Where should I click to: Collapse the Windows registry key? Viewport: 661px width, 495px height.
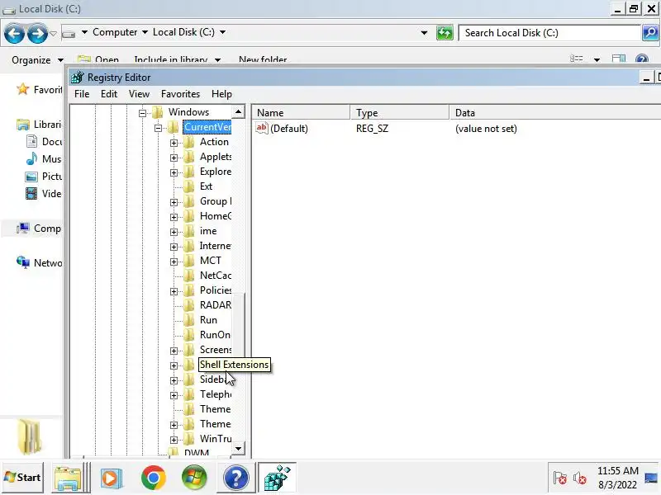(x=142, y=113)
